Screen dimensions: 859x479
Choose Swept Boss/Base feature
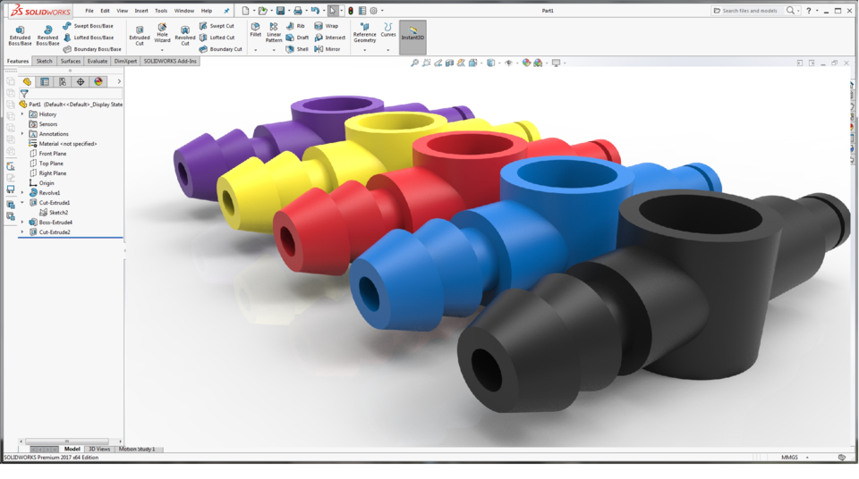(x=88, y=26)
